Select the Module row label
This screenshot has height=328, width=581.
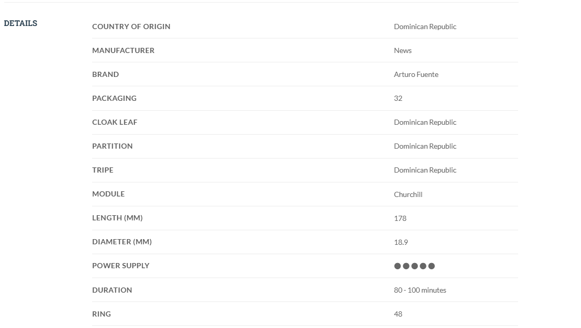(x=108, y=194)
